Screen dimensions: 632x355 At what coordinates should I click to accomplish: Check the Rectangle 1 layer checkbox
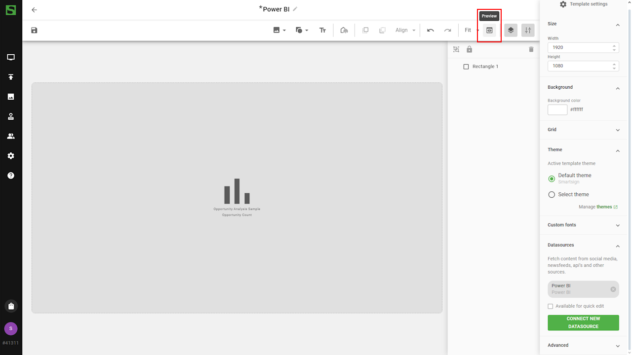pyautogui.click(x=466, y=67)
